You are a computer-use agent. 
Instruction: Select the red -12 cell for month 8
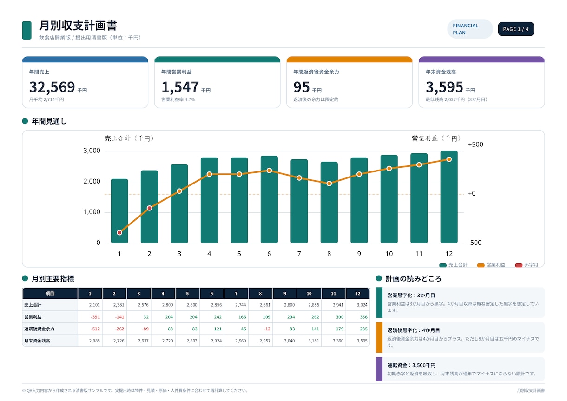261,329
